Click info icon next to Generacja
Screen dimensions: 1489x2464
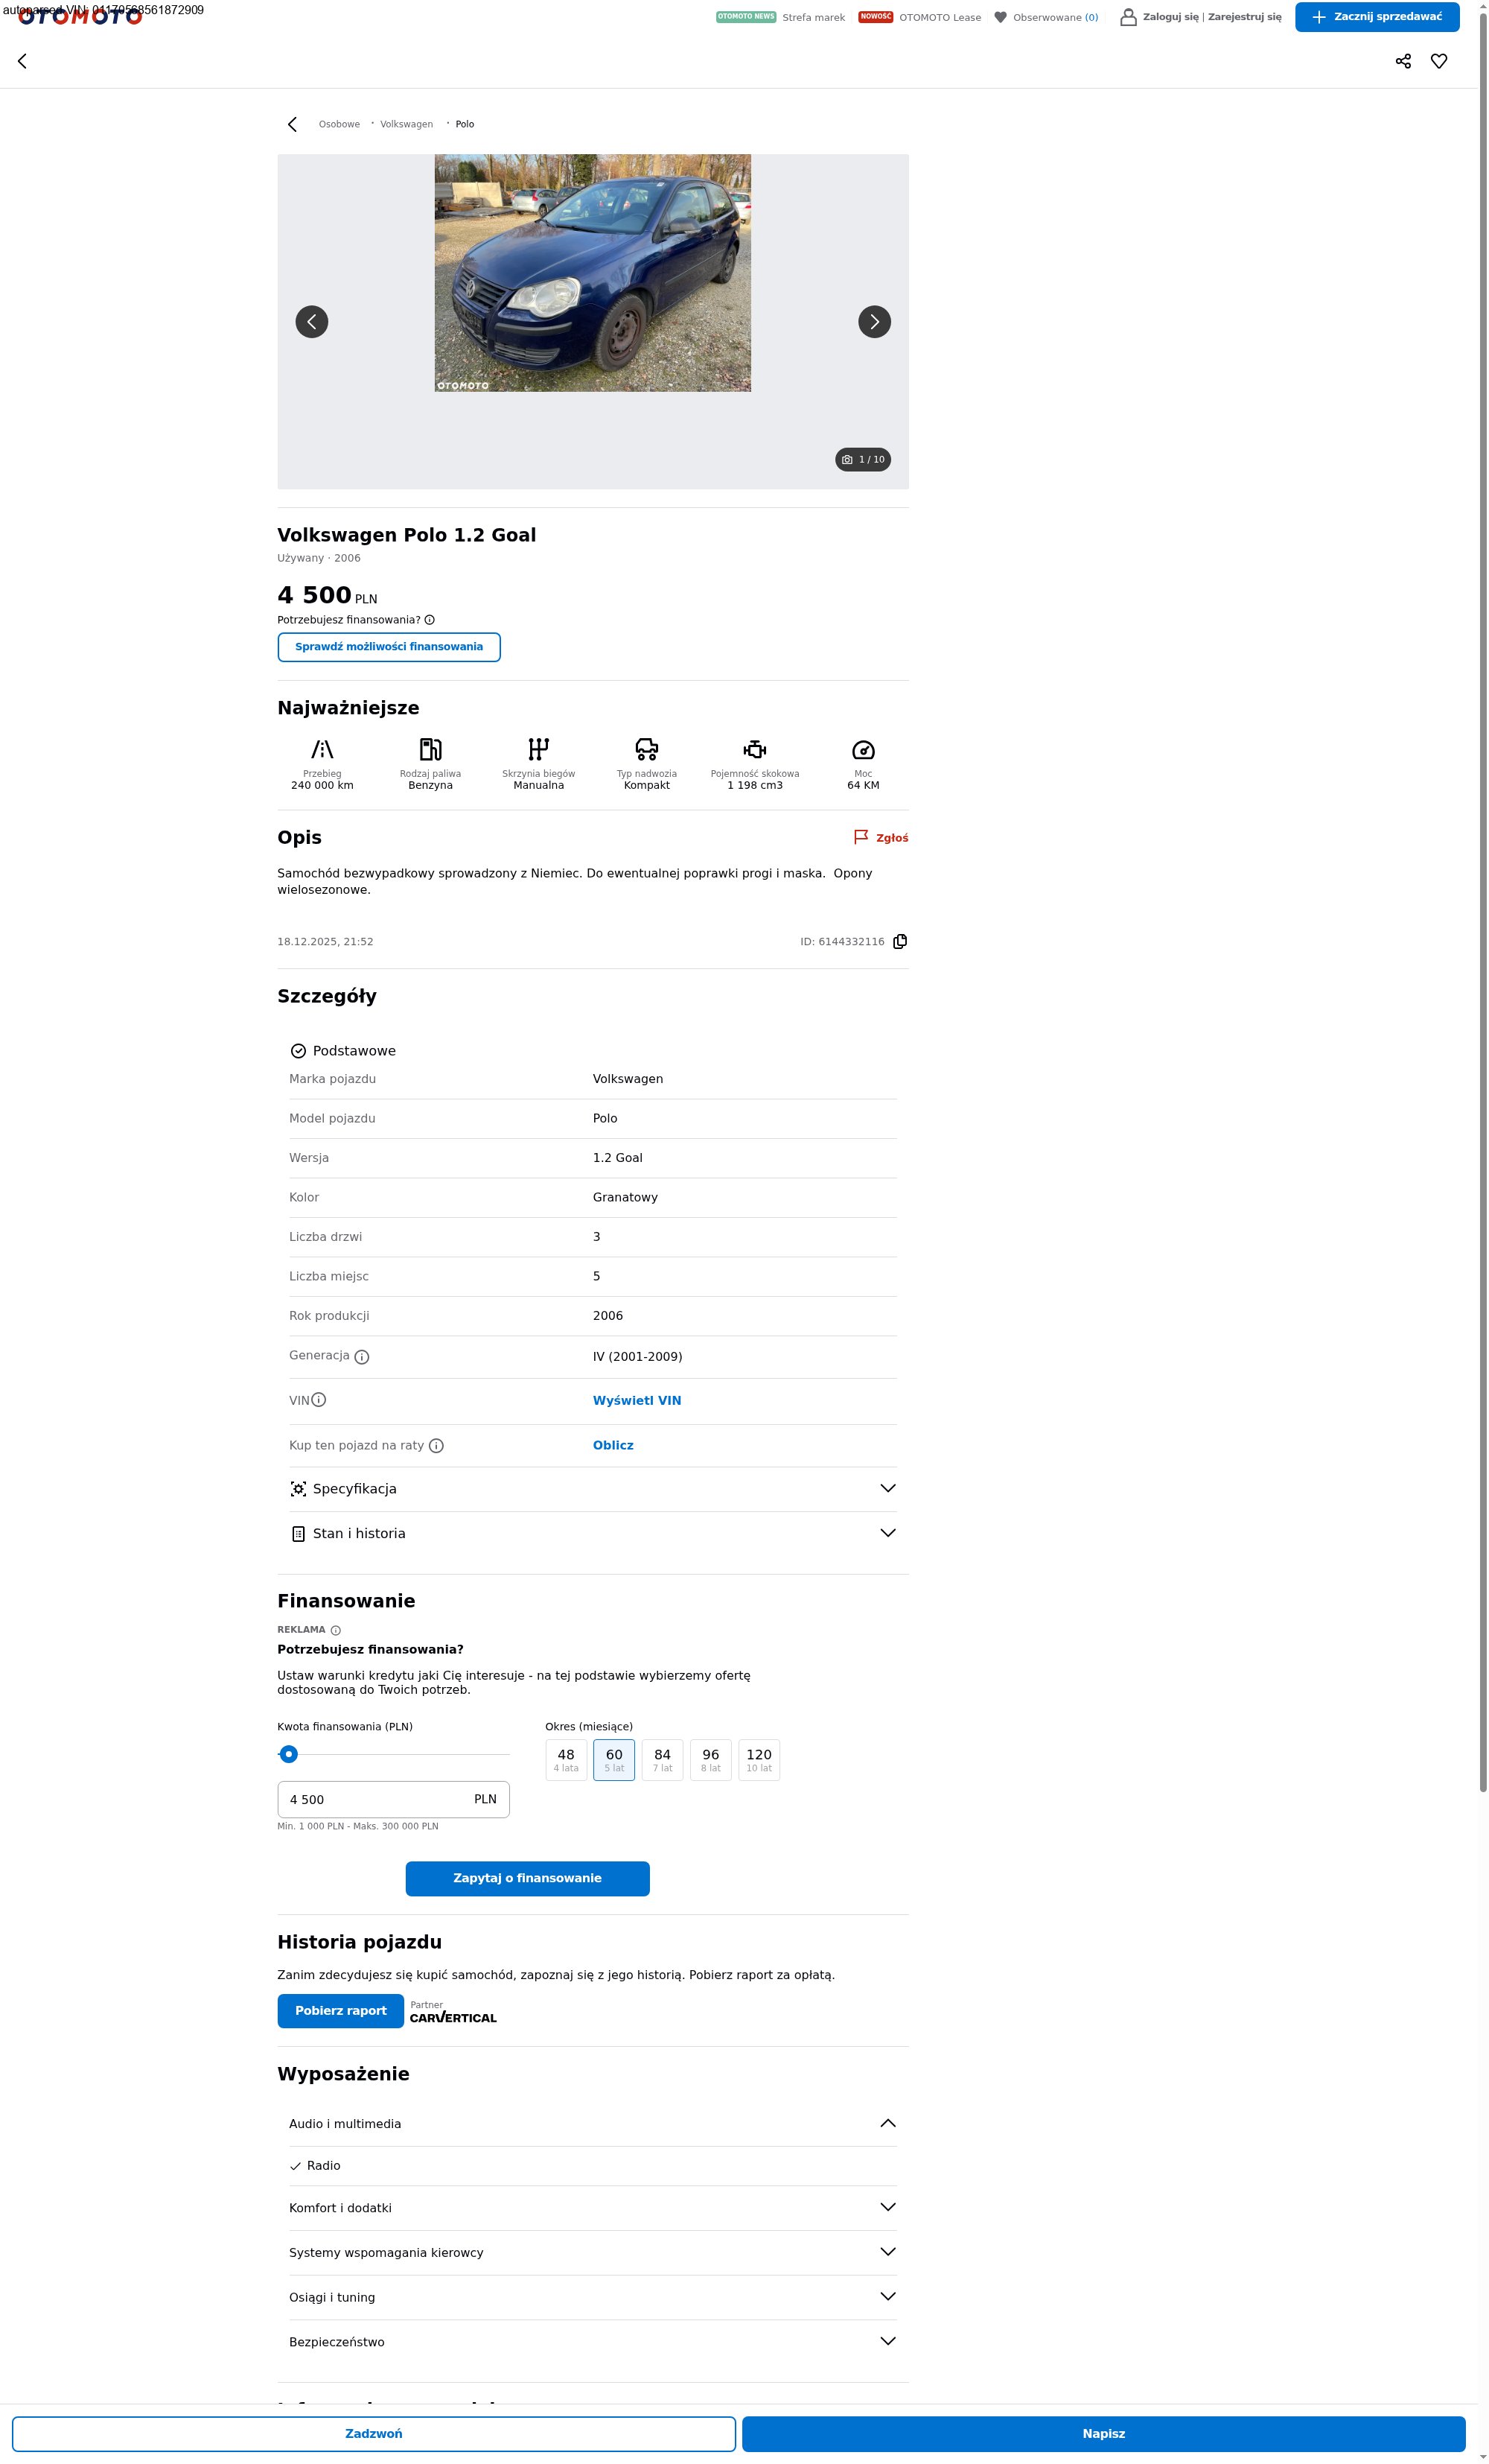[x=362, y=1357]
